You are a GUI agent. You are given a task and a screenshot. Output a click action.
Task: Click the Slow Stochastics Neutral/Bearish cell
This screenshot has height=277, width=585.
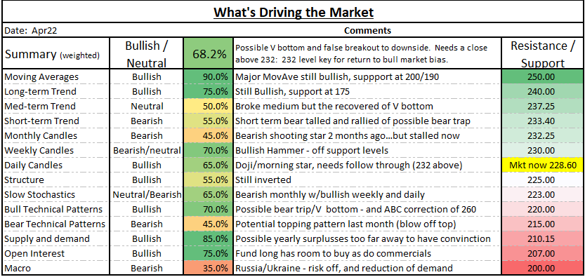147,194
